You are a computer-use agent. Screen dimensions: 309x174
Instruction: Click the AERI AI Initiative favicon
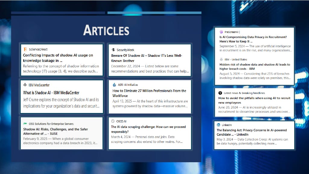coord(114,85)
